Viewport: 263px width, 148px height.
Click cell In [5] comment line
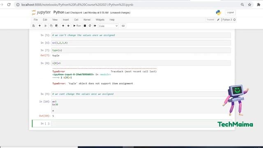(x=141, y=35)
